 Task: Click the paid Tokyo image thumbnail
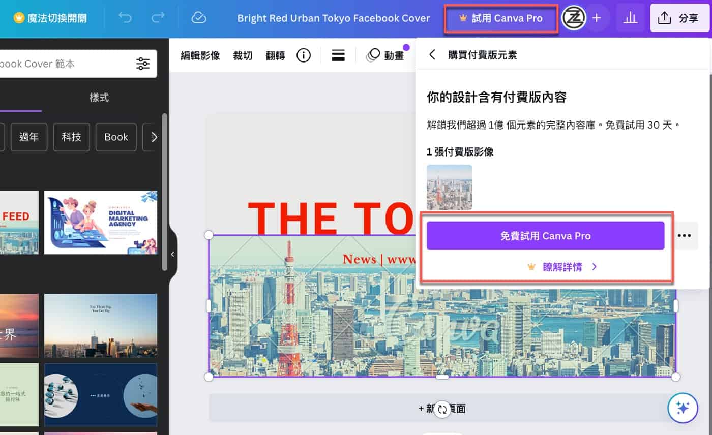(x=449, y=187)
